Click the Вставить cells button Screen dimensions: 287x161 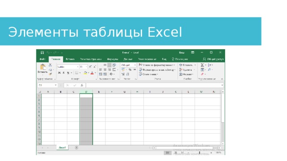tap(187, 65)
